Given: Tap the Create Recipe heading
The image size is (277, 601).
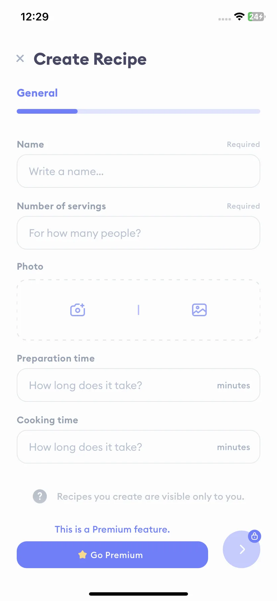Looking at the screenshot, I should (x=90, y=59).
